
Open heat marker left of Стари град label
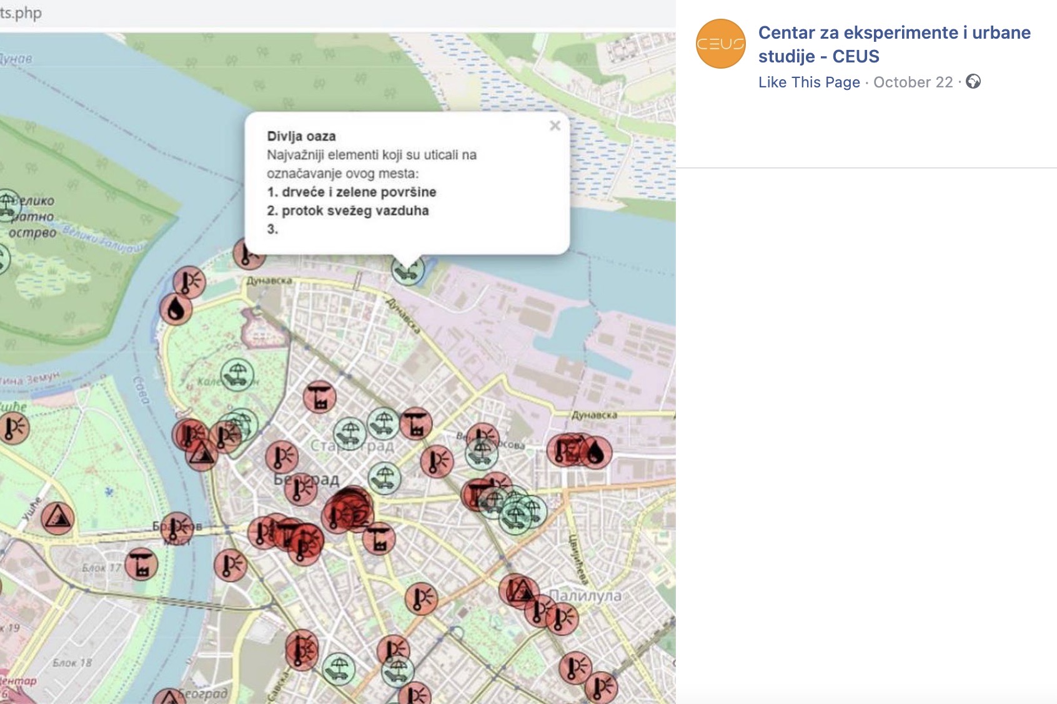[x=282, y=457]
